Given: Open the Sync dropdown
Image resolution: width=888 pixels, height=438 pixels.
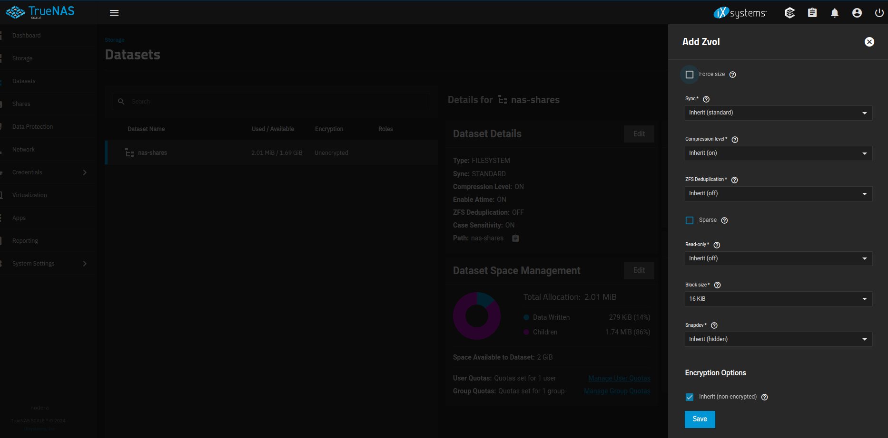Looking at the screenshot, I should [x=778, y=113].
